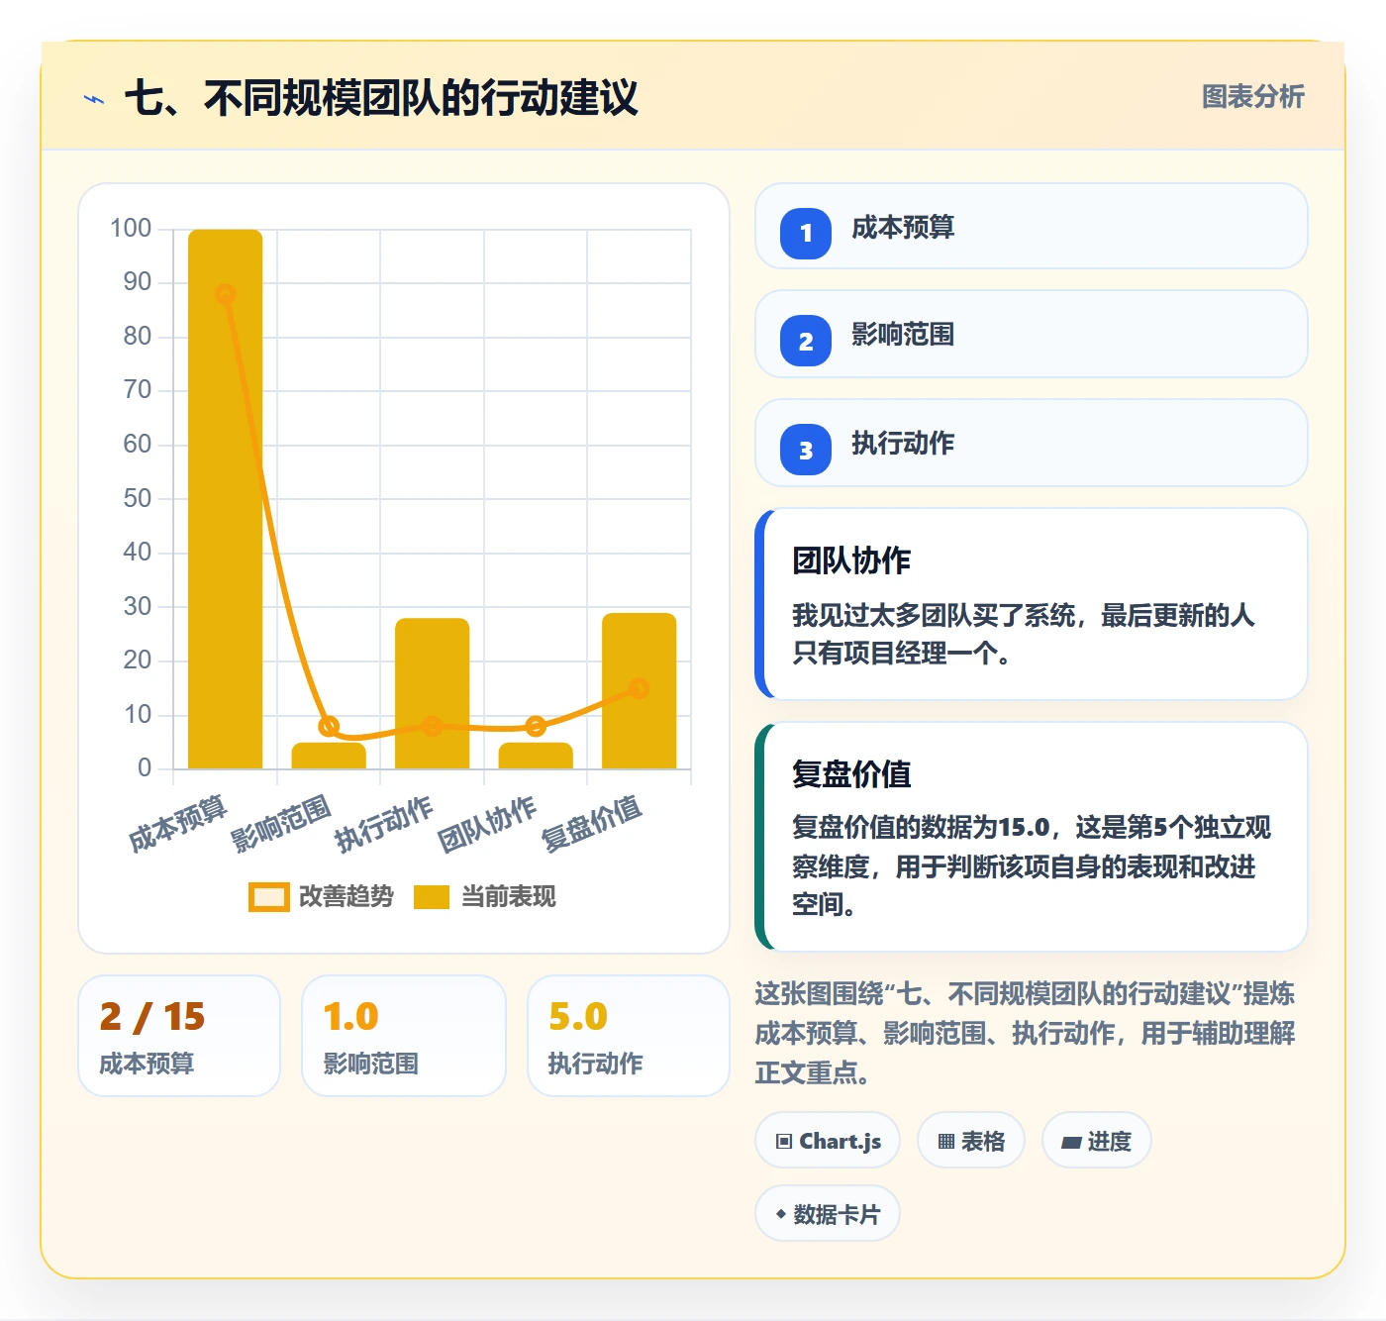Click the 数据卡片 tag label
Image resolution: width=1386 pixels, height=1321 pixels.
(837, 1214)
